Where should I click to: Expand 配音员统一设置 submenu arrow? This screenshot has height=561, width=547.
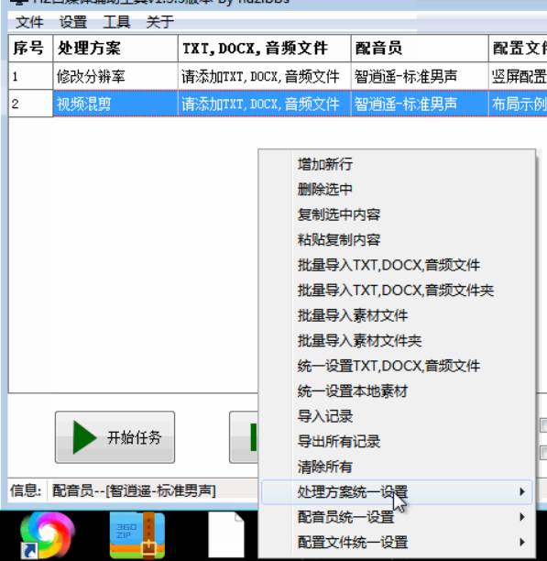[x=522, y=517]
